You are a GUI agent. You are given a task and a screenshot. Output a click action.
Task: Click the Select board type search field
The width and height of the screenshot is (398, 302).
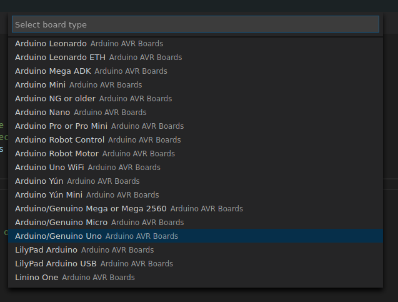(196, 24)
